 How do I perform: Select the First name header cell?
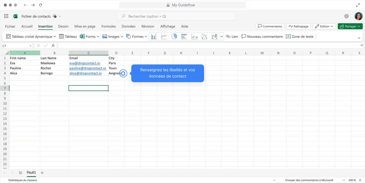tap(25, 58)
